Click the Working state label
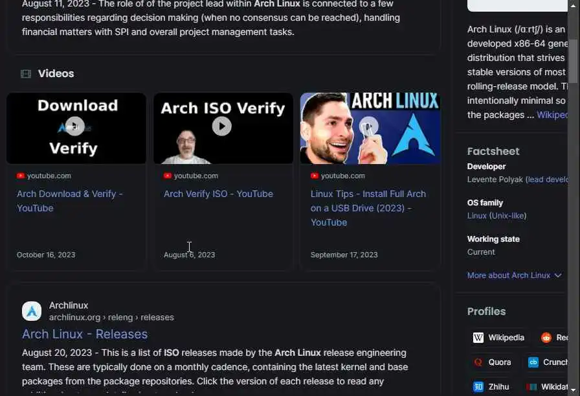Image resolution: width=580 pixels, height=396 pixels. [493, 239]
